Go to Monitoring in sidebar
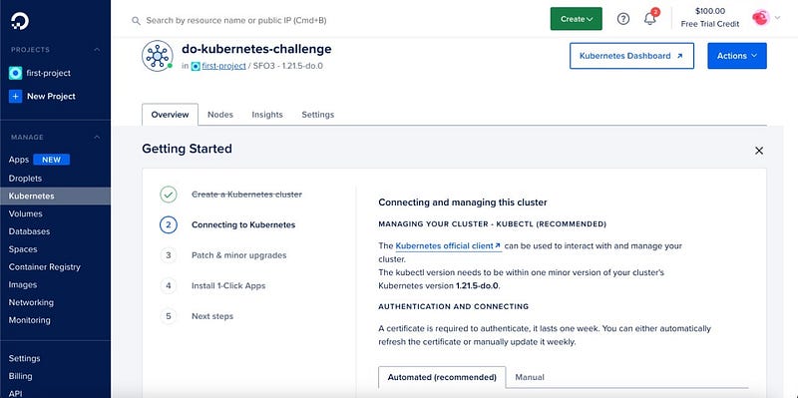The image size is (798, 398). pyautogui.click(x=30, y=320)
